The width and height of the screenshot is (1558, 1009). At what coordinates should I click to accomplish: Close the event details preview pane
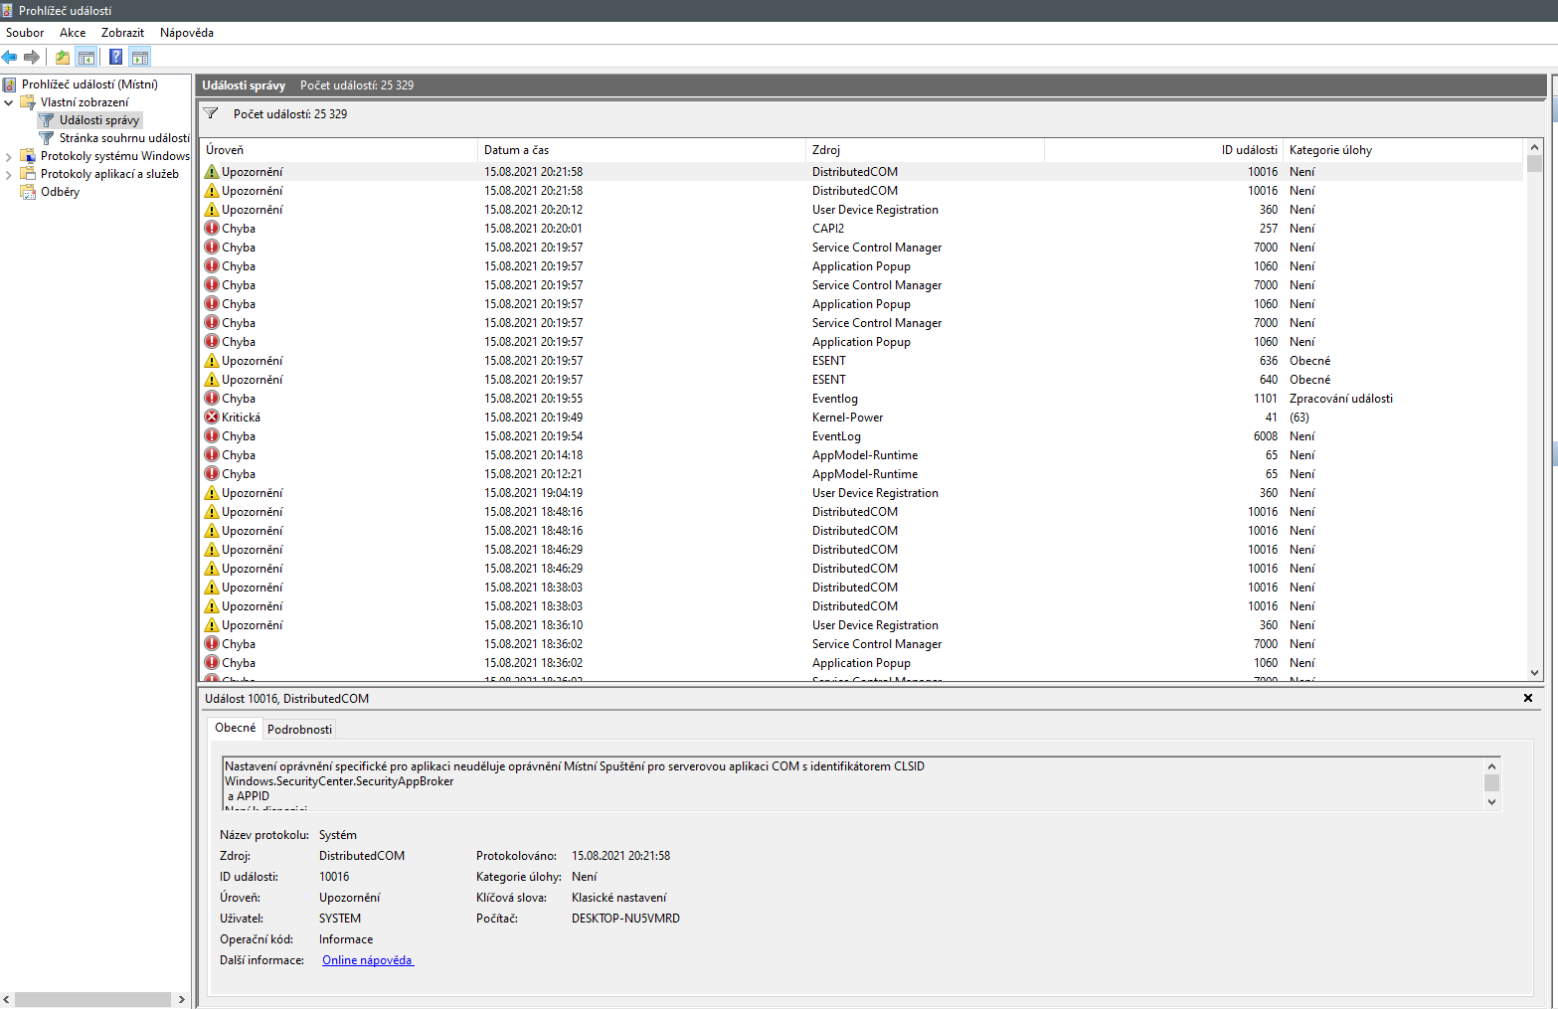pos(1528,698)
